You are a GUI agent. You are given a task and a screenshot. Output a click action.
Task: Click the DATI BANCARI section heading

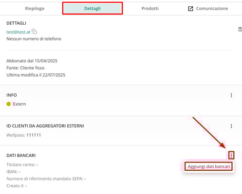coord(21,155)
